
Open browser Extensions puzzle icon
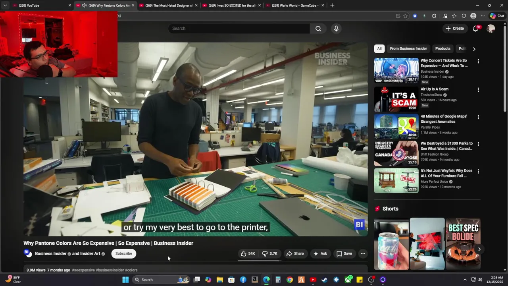pos(434,16)
